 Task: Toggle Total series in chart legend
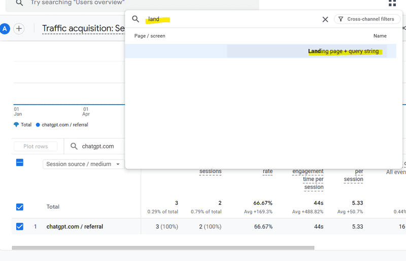pyautogui.click(x=22, y=125)
